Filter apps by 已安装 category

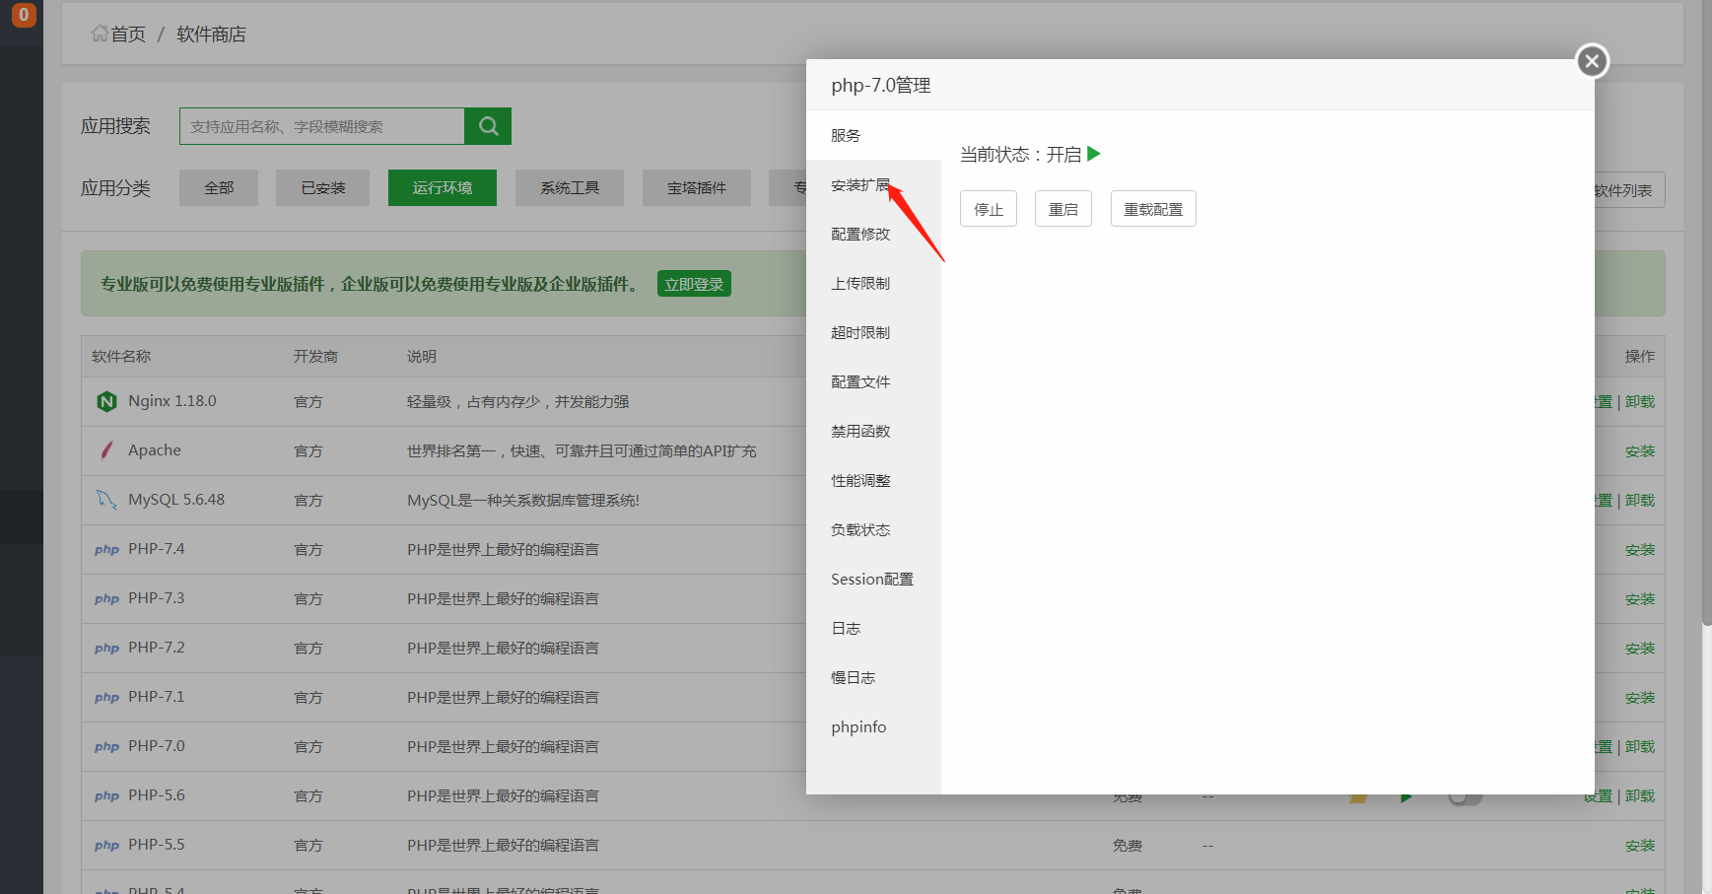323,187
